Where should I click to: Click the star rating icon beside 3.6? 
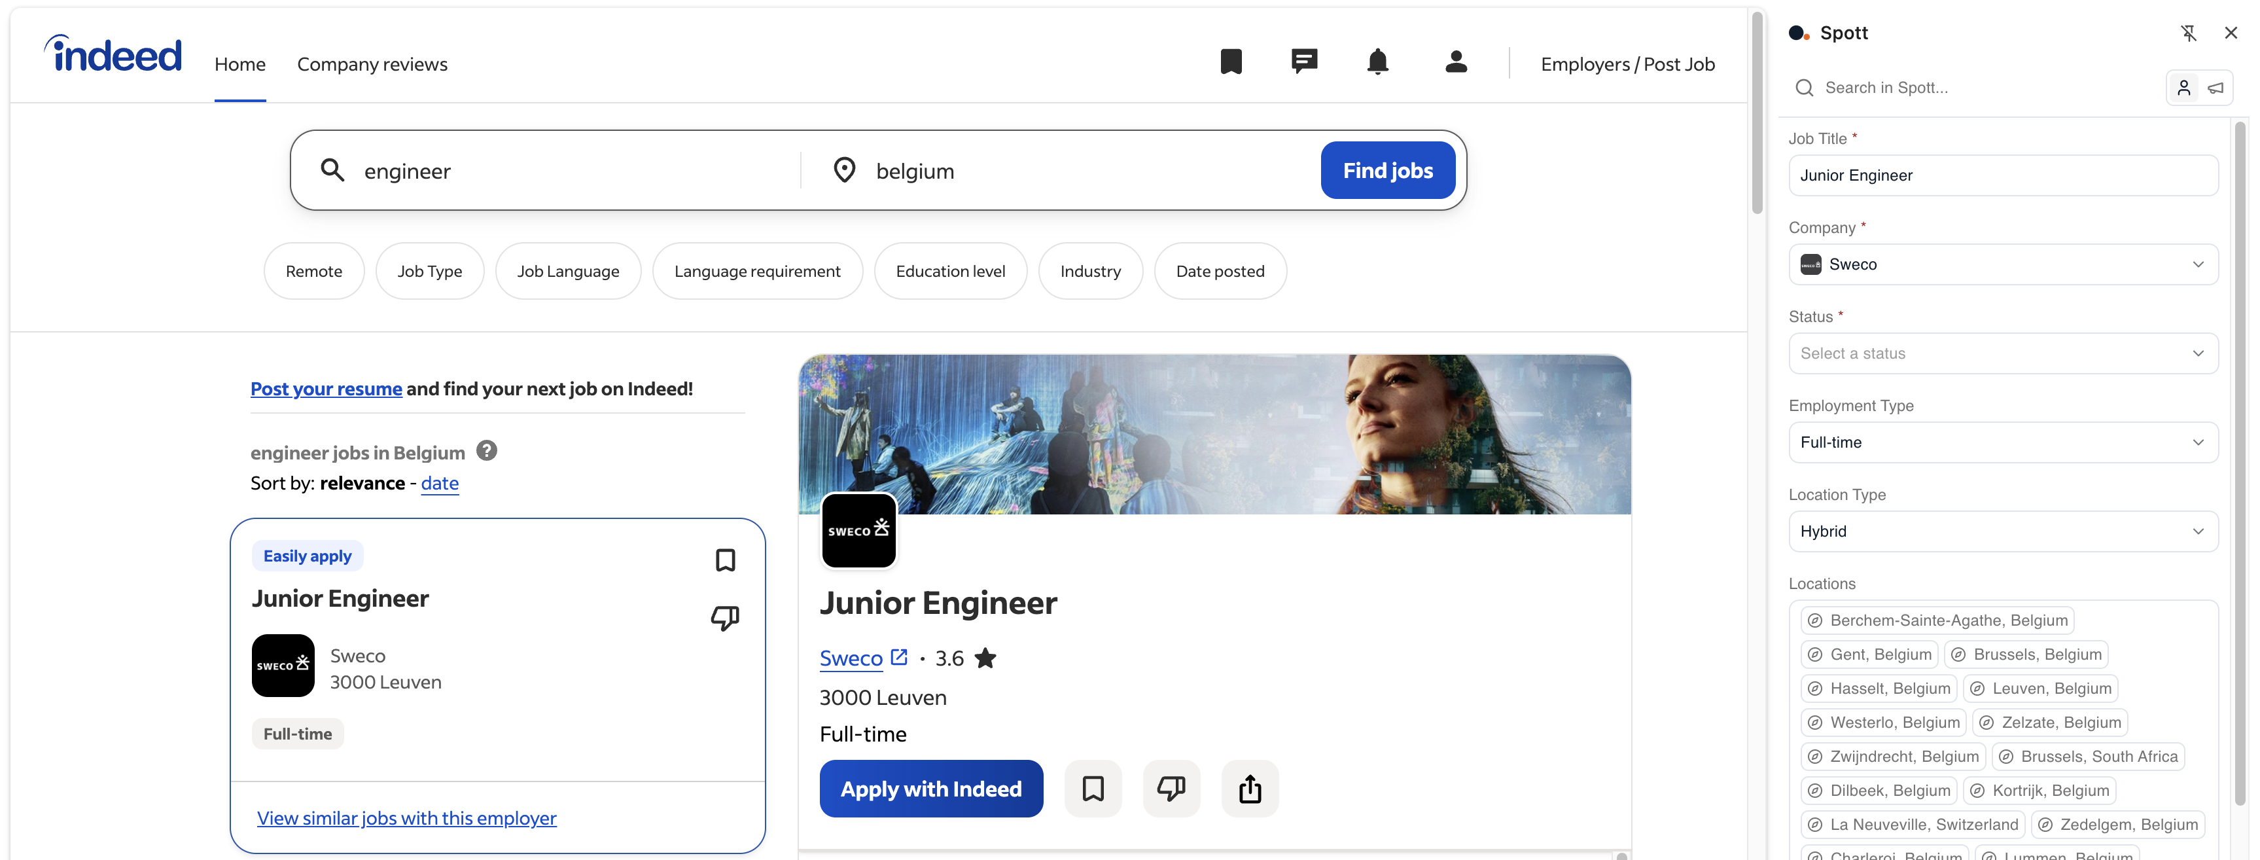[985, 658]
